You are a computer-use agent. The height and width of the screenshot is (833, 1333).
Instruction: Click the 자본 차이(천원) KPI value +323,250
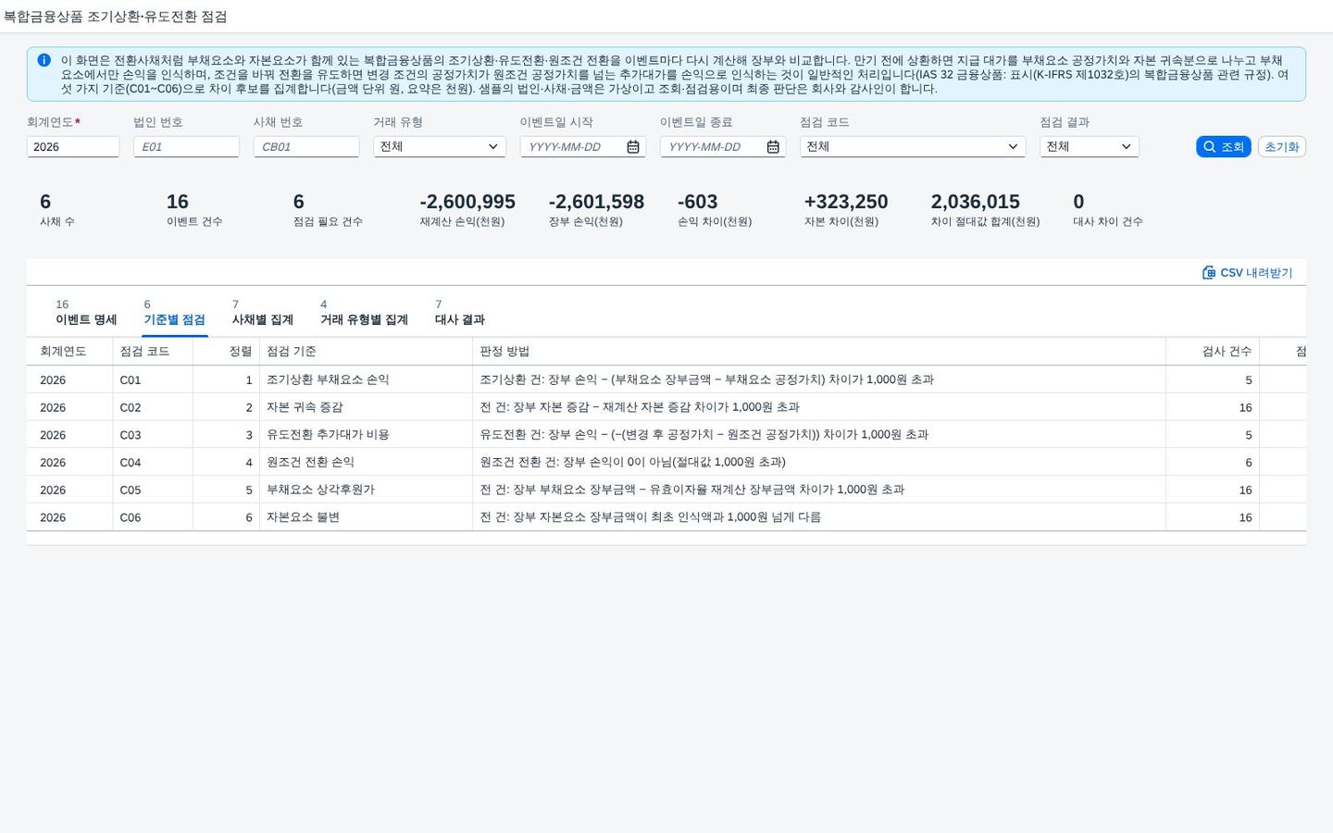(x=846, y=202)
